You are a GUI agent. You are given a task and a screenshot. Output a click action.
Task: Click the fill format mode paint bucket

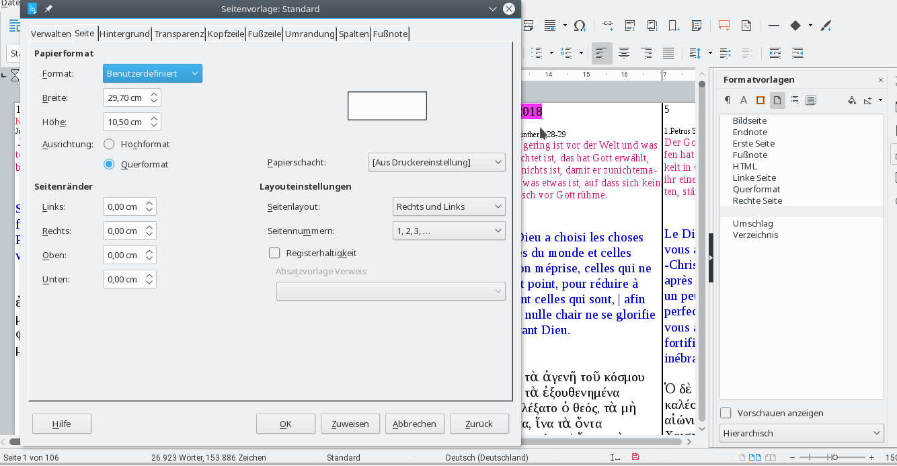851,100
